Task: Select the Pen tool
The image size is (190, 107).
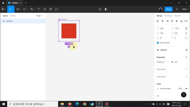Action: (x=32, y=9)
